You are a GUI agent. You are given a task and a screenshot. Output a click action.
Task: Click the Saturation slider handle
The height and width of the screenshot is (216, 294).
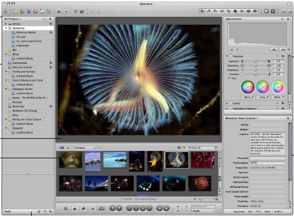click(x=256, y=66)
